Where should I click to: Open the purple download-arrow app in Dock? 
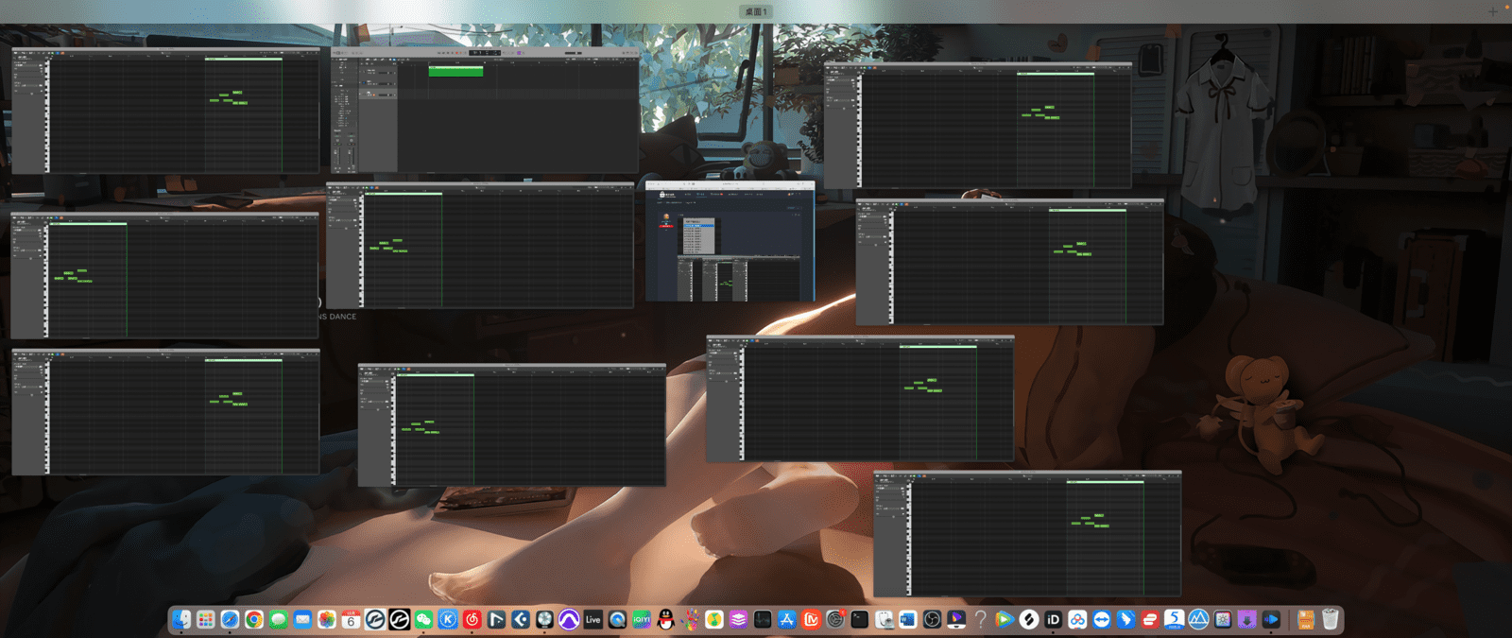coord(1246,619)
